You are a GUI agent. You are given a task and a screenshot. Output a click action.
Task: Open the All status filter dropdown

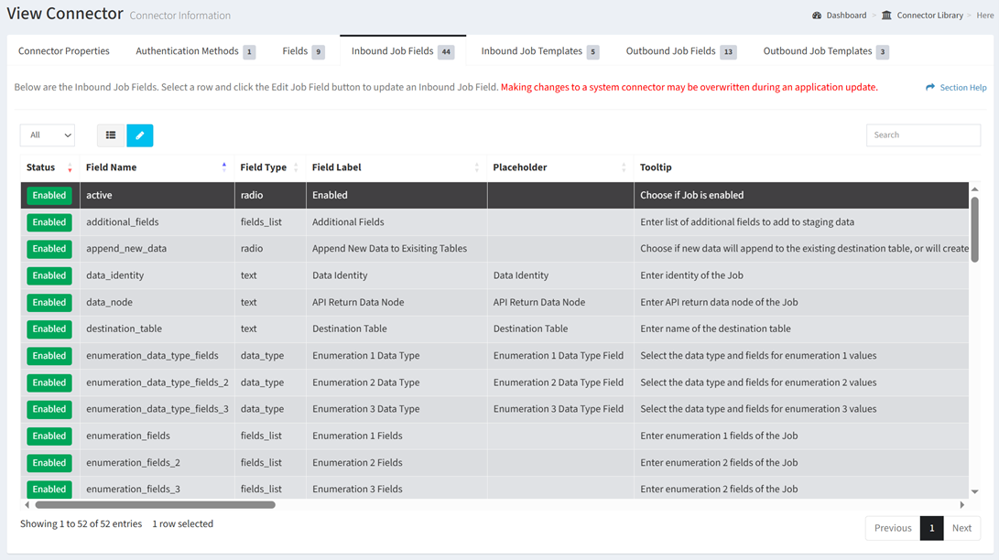pyautogui.click(x=48, y=135)
